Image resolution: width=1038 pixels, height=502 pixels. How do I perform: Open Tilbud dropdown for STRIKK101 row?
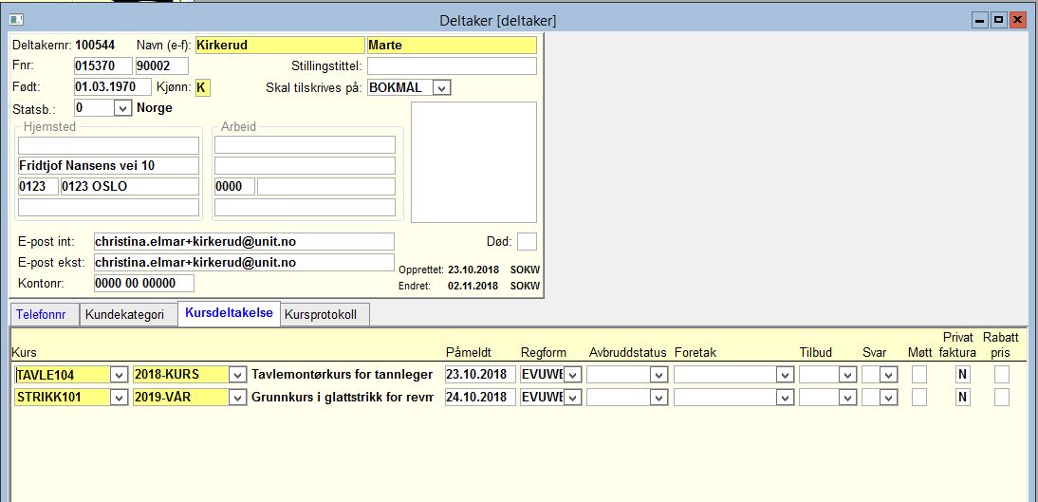[x=847, y=398]
